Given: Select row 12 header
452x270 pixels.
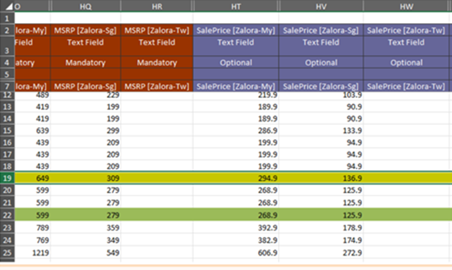Looking at the screenshot, I should coord(7,95).
